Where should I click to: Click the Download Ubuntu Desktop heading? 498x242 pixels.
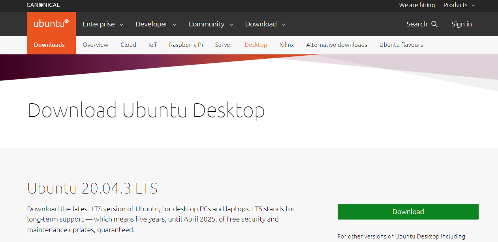(x=146, y=111)
